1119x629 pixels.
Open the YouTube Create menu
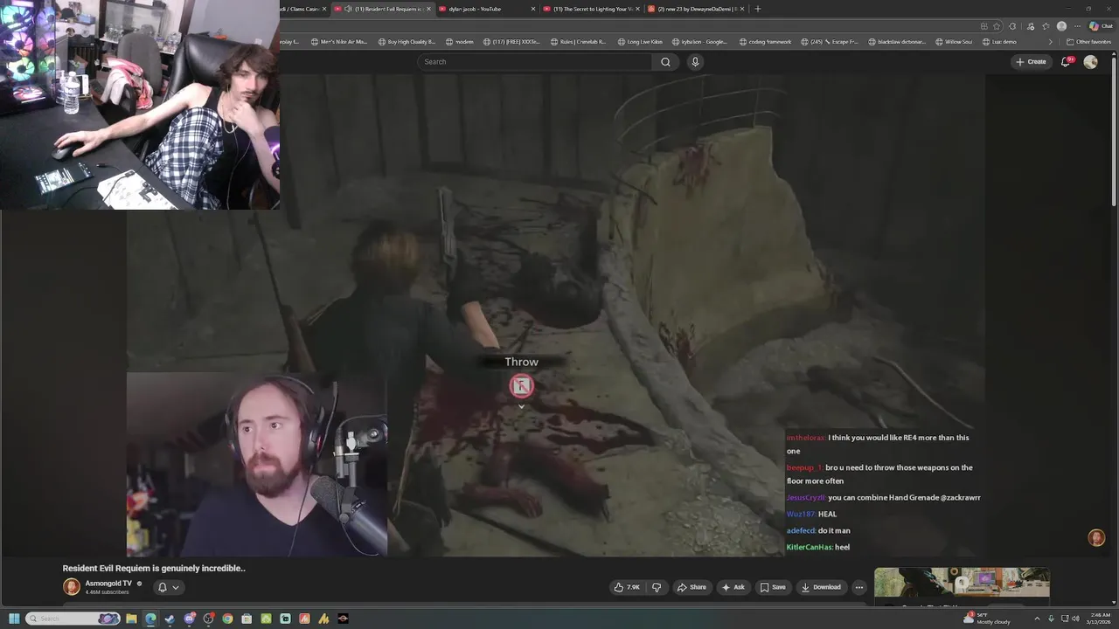click(1031, 62)
